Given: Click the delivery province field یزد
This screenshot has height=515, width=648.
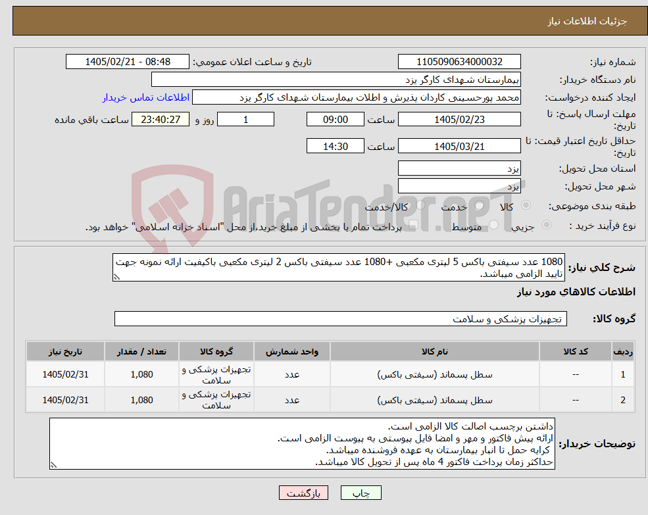Looking at the screenshot, I should point(459,168).
